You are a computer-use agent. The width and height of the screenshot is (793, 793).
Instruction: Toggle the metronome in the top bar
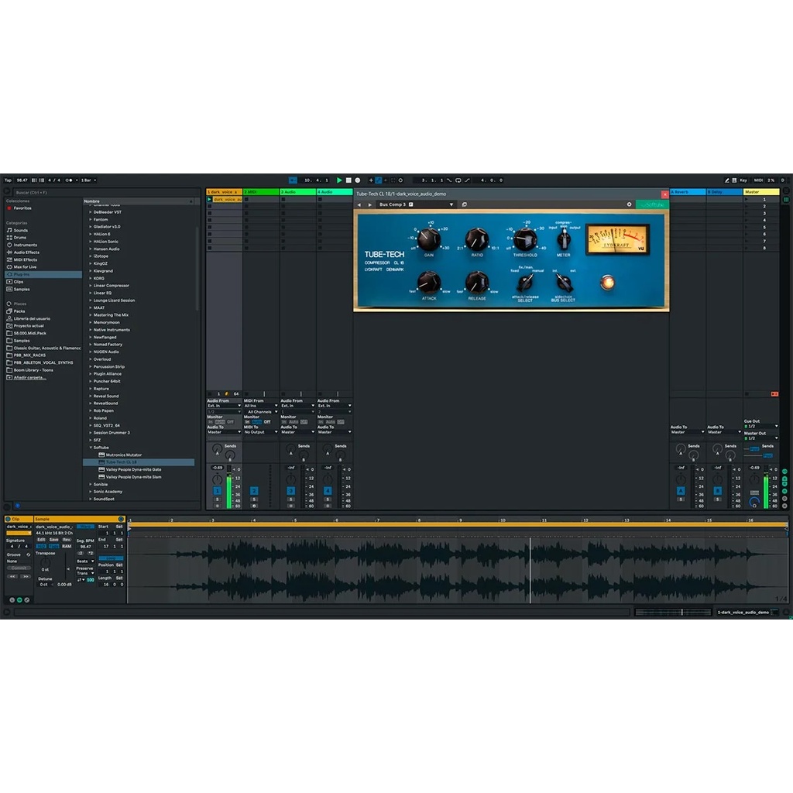coord(69,180)
